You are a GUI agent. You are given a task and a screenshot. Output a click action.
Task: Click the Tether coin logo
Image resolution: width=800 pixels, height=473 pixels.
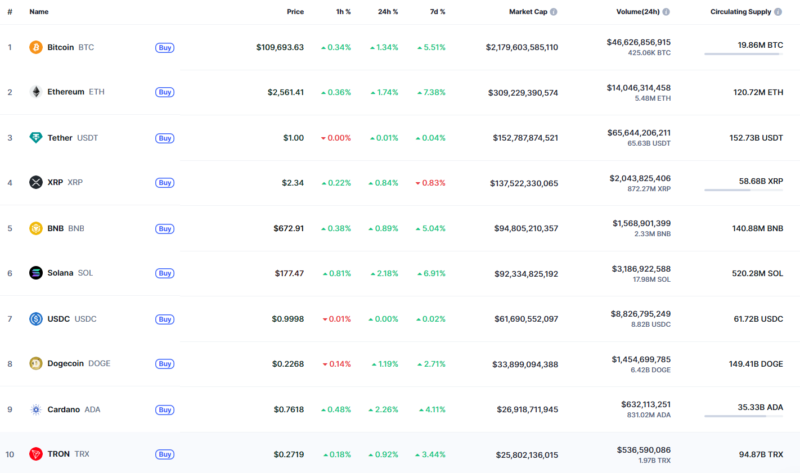pyautogui.click(x=36, y=138)
